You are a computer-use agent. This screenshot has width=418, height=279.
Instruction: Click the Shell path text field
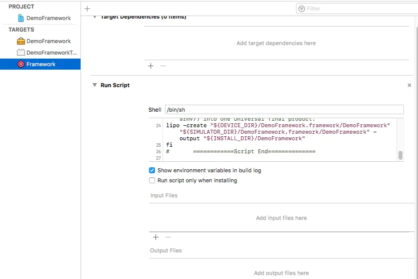point(283,110)
